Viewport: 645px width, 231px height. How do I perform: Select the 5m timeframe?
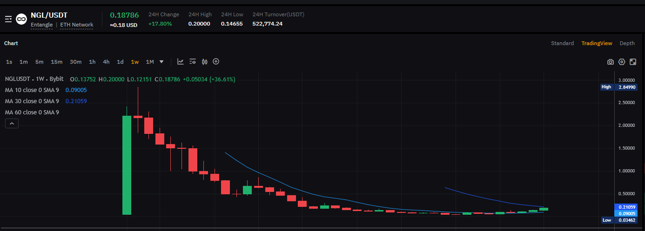pyautogui.click(x=39, y=61)
